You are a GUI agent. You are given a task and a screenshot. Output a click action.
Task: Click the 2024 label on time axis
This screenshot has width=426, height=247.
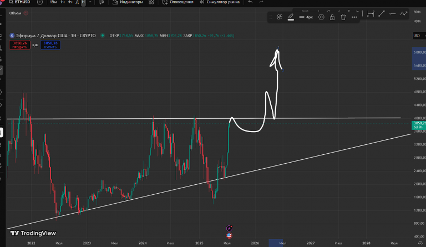coord(143,243)
